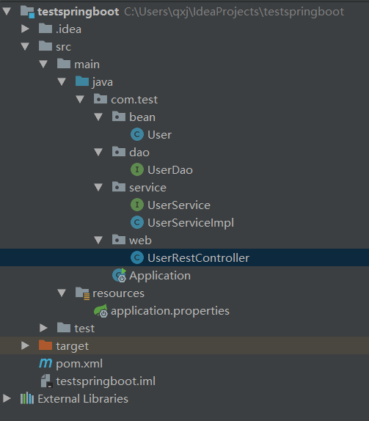369x421 pixels.
Task: Collapse the dao package
Action: tap(98, 153)
